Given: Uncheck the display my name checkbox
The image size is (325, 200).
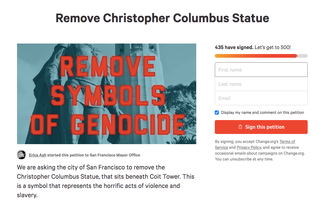Looking at the screenshot, I should (217, 113).
